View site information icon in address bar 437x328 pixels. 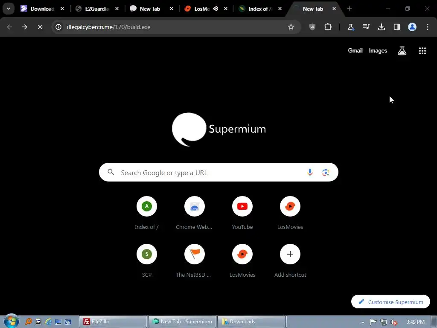(58, 27)
